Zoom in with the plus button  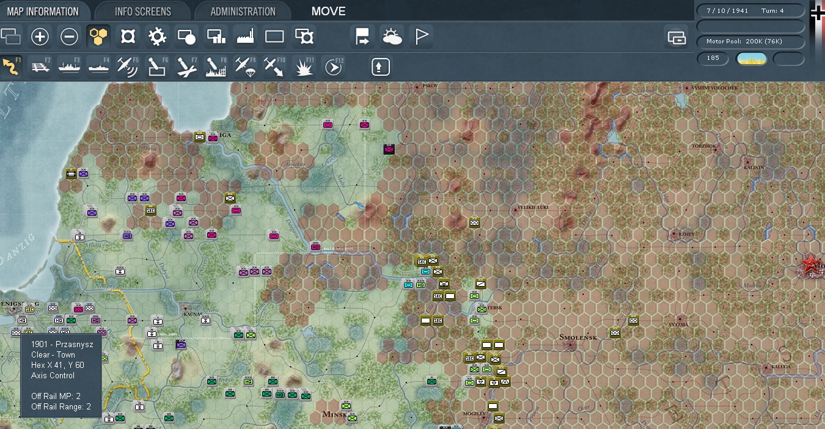click(40, 37)
